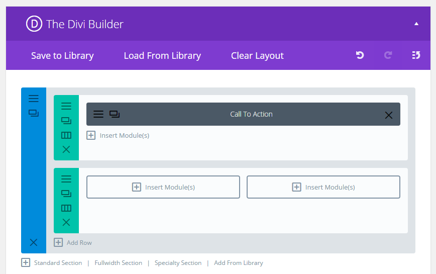Image resolution: width=436 pixels, height=274 pixels.
Task: Select the Call To Action module bar
Action: tap(243, 114)
